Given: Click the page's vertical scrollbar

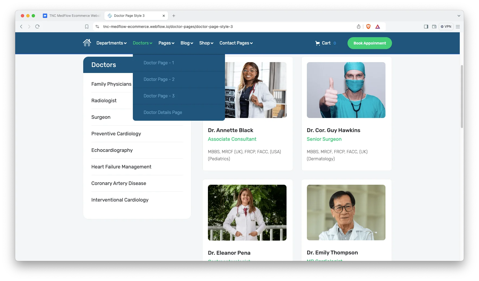Looking at the screenshot, I should click(x=462, y=96).
